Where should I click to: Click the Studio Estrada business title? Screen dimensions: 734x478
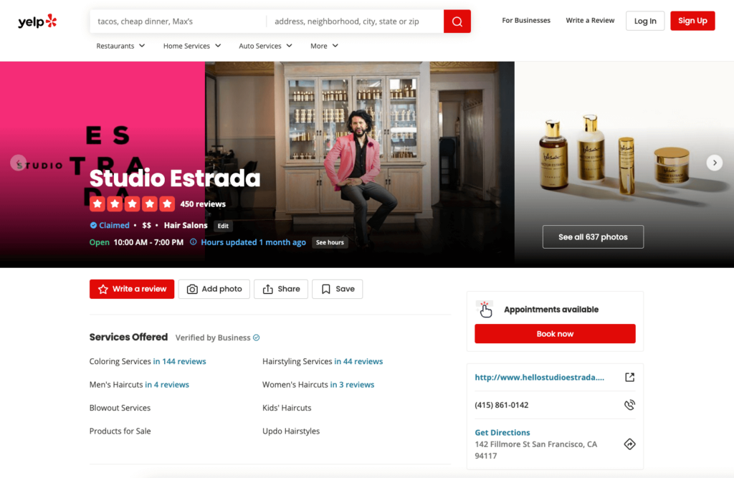coord(175,178)
